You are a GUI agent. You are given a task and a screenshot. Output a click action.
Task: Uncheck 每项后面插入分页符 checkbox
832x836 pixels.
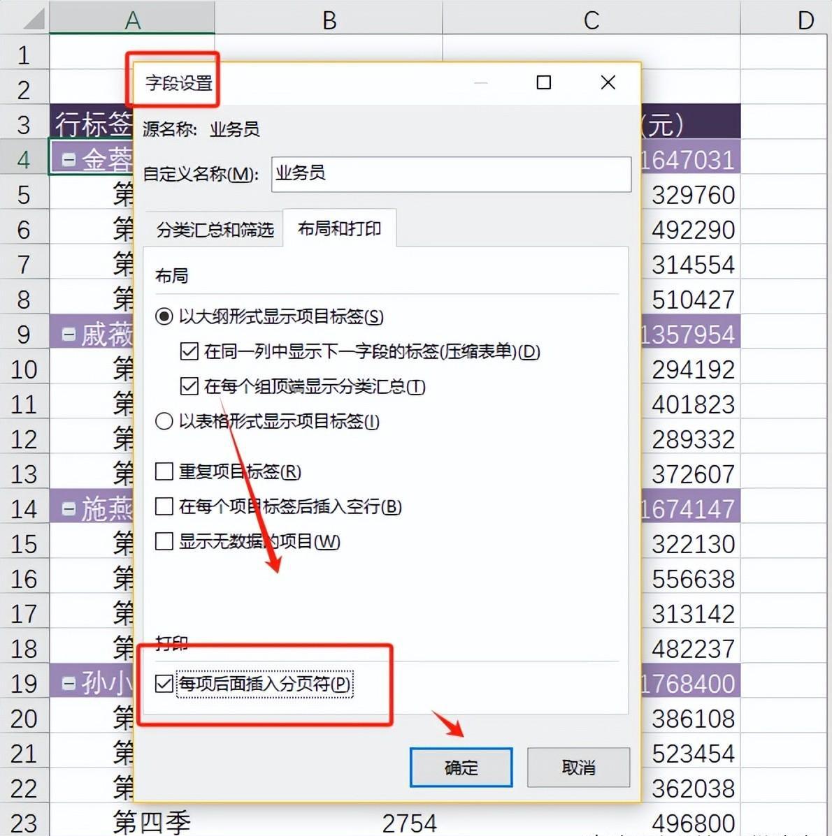tap(164, 684)
